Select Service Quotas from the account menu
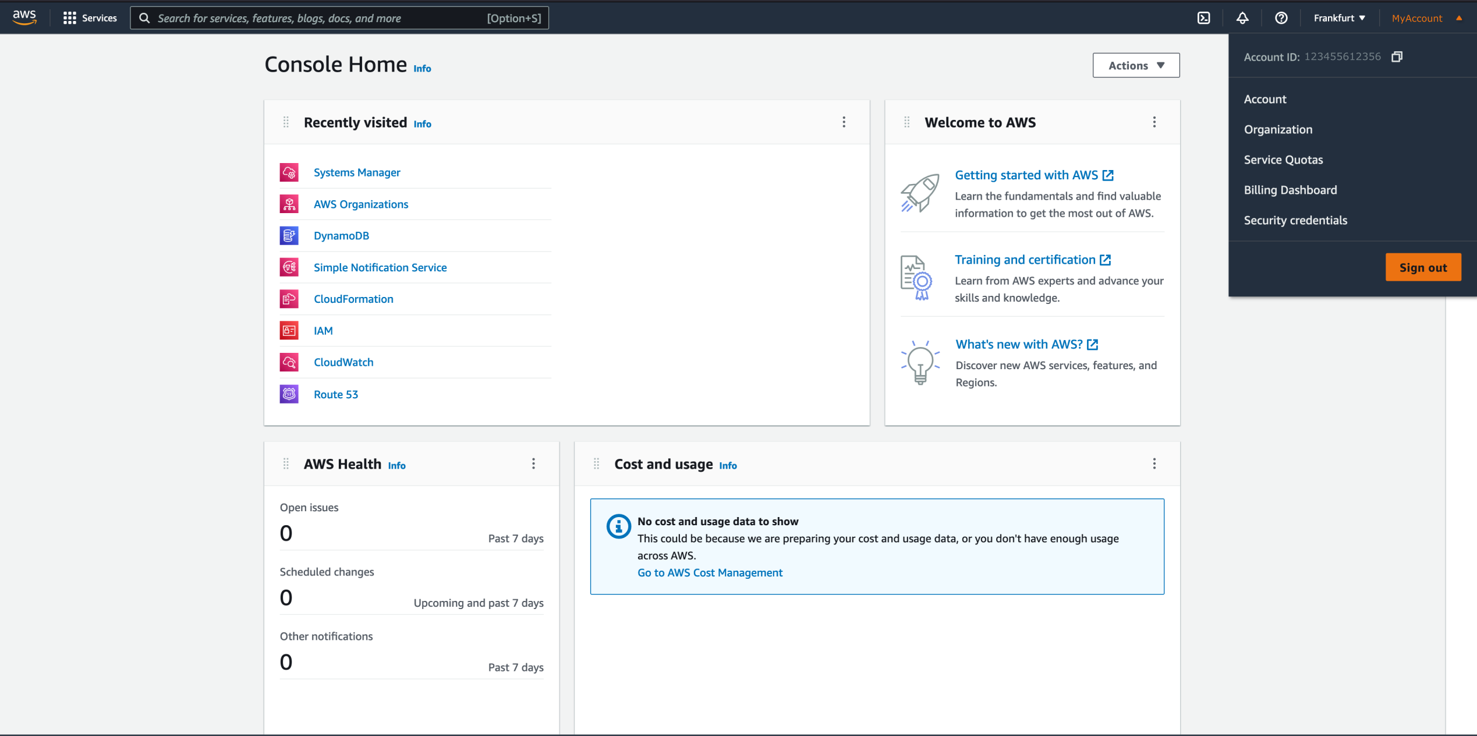Viewport: 1477px width, 736px height. point(1283,160)
